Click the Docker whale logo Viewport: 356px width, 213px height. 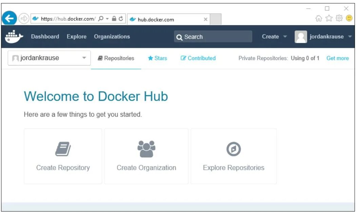(14, 36)
